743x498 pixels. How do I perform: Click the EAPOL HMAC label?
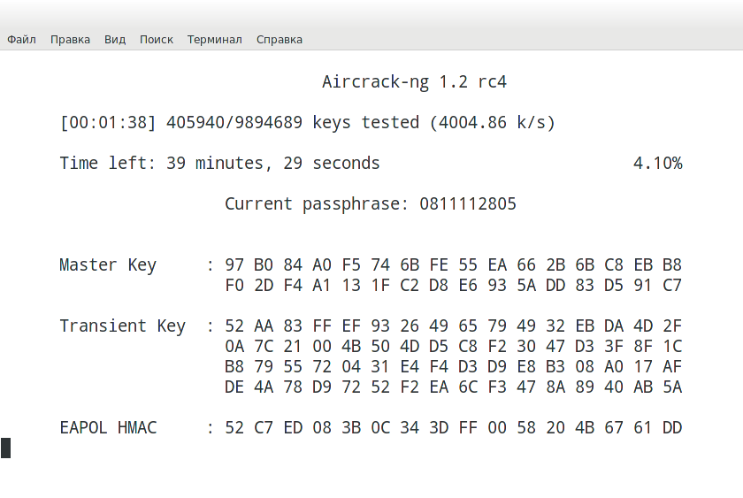click(107, 428)
